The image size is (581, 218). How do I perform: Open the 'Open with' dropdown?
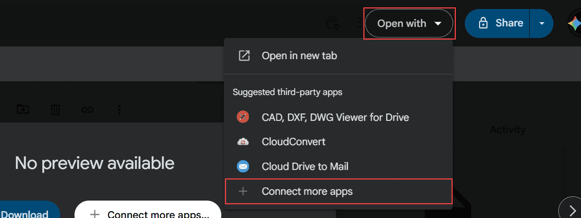(409, 23)
